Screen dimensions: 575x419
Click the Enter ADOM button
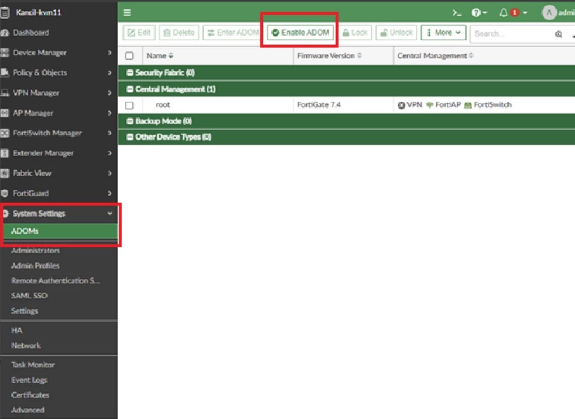point(232,33)
